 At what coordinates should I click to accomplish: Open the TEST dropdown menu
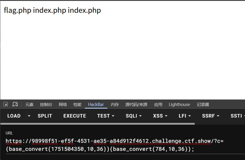click(106, 116)
